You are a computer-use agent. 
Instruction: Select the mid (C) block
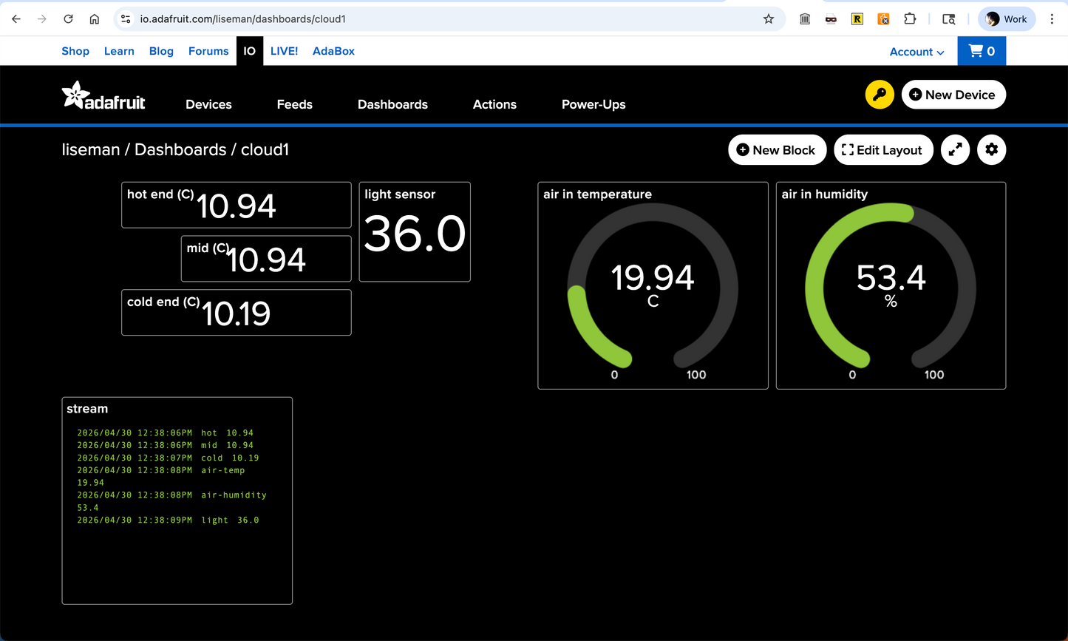tap(266, 259)
